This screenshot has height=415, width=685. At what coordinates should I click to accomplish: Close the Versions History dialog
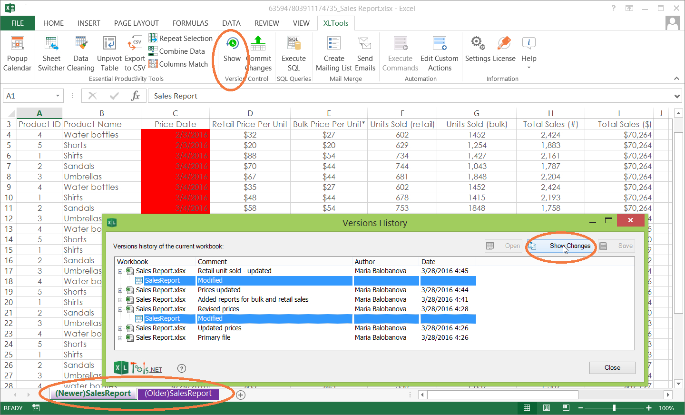[x=612, y=367]
